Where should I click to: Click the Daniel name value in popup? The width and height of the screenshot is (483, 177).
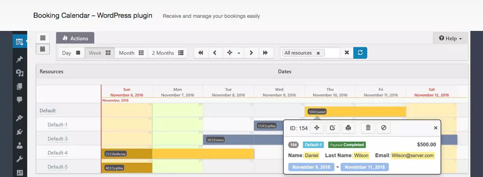312,155
